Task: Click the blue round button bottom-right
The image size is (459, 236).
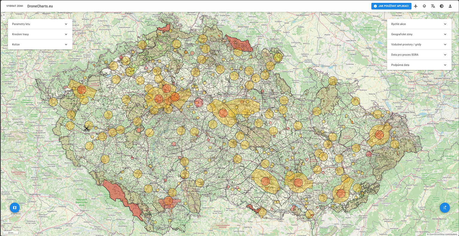Action: click(x=445, y=208)
